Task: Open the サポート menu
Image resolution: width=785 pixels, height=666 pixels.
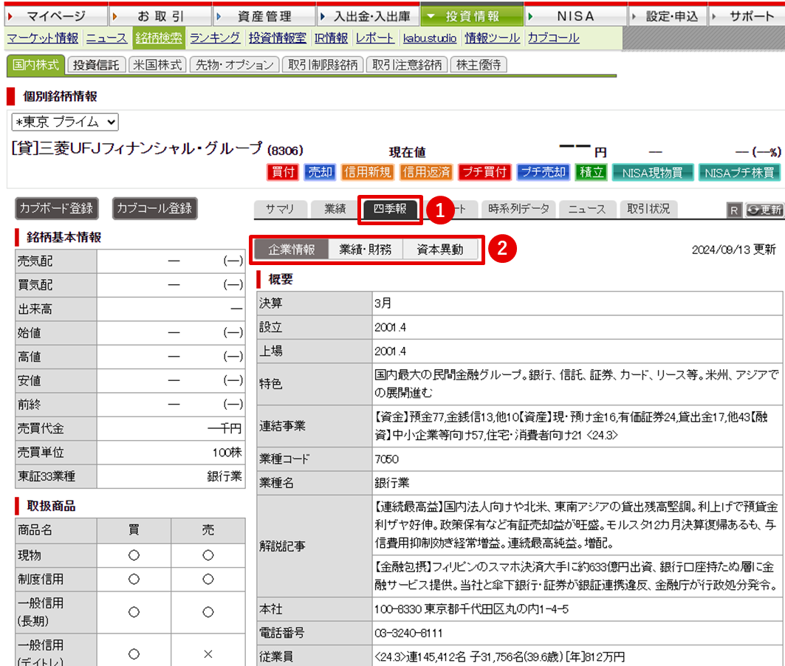Action: [x=747, y=16]
